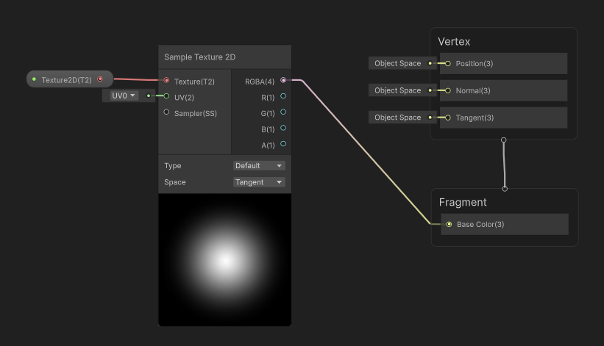Select the Texture2D(T2) property node
The width and height of the screenshot is (604, 346).
(70, 79)
